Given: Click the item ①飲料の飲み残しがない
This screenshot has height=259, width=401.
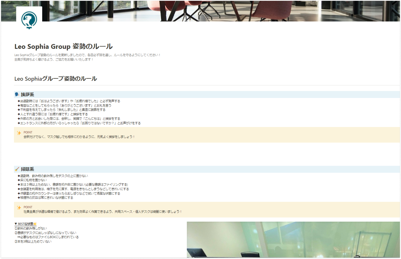Looking at the screenshot, I should (31, 228).
